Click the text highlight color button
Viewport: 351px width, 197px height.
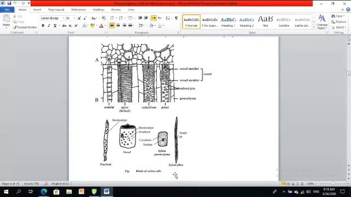click(x=92, y=26)
